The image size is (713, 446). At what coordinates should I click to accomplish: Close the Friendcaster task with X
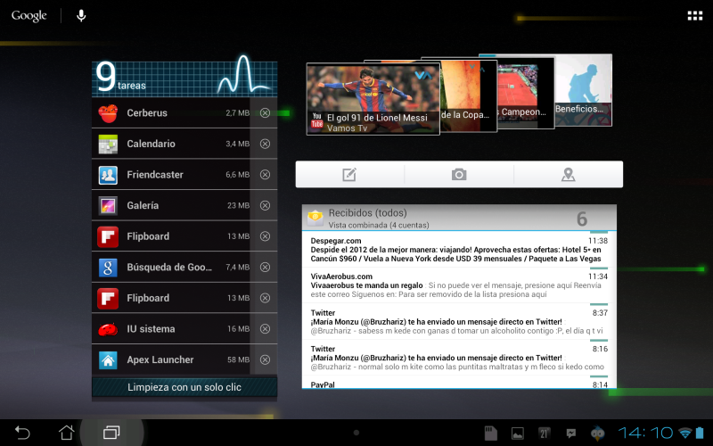tap(265, 175)
